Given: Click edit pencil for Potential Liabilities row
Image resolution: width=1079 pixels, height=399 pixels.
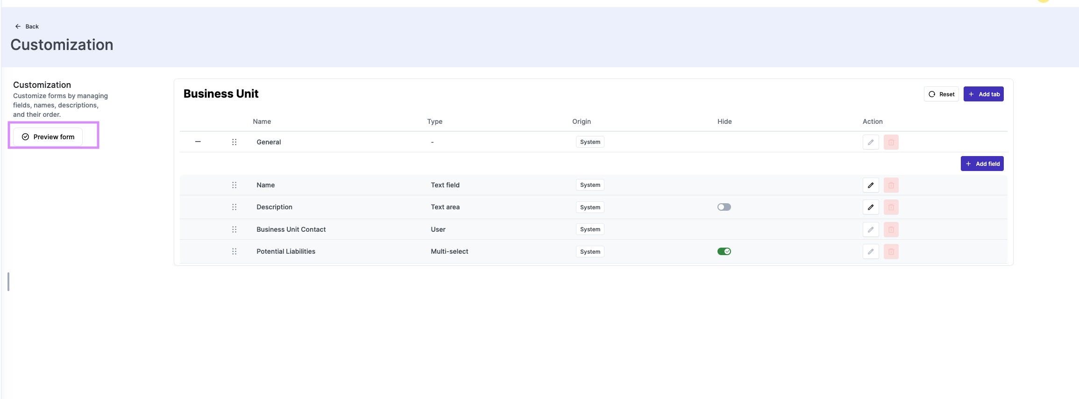Looking at the screenshot, I should pyautogui.click(x=870, y=251).
